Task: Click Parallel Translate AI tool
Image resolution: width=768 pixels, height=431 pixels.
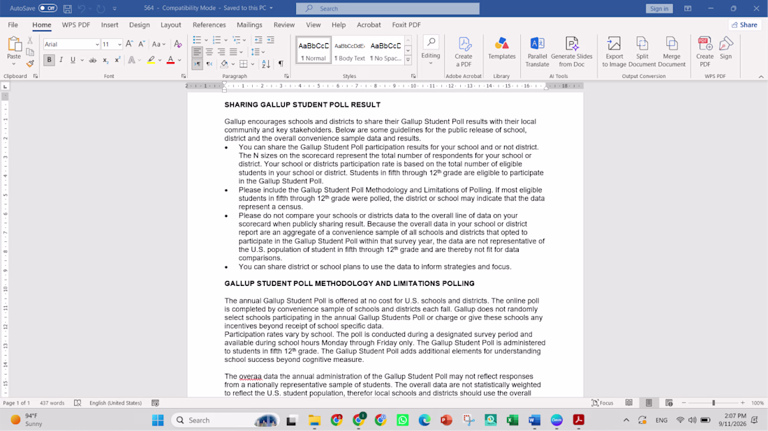Action: 538,52
